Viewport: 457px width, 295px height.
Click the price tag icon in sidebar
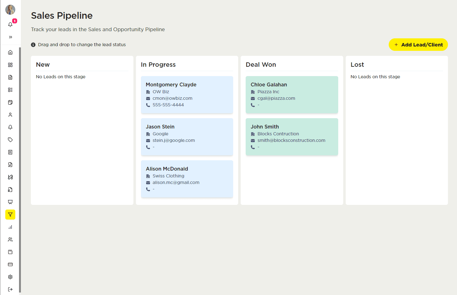pos(10,140)
